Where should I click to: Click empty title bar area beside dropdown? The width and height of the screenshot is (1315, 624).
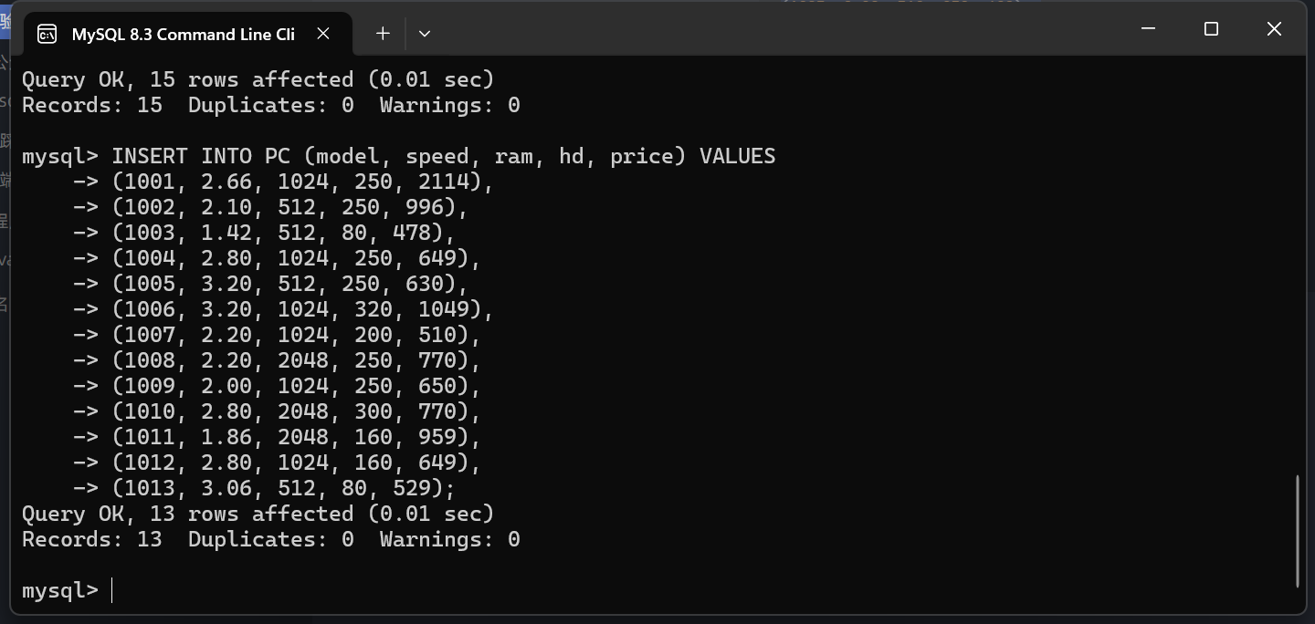(776, 33)
